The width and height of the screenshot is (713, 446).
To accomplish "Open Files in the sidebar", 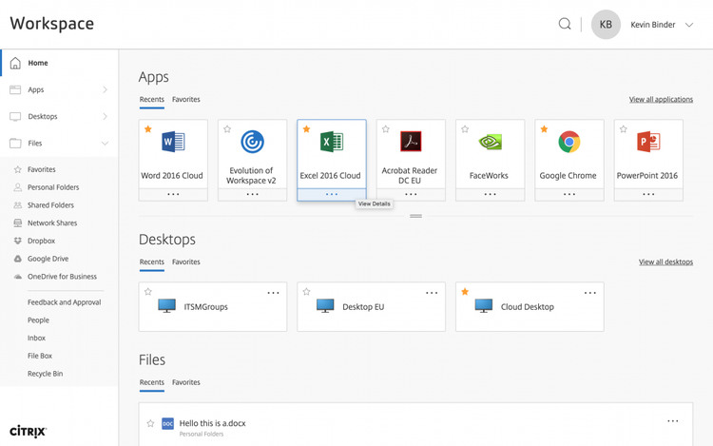I will point(35,144).
